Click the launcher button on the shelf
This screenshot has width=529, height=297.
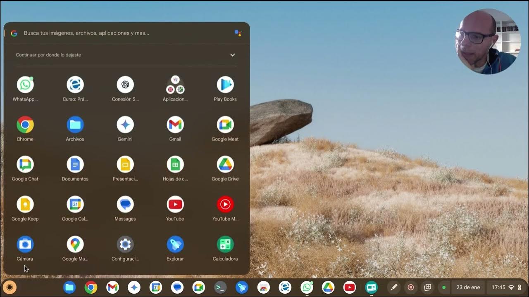10,287
